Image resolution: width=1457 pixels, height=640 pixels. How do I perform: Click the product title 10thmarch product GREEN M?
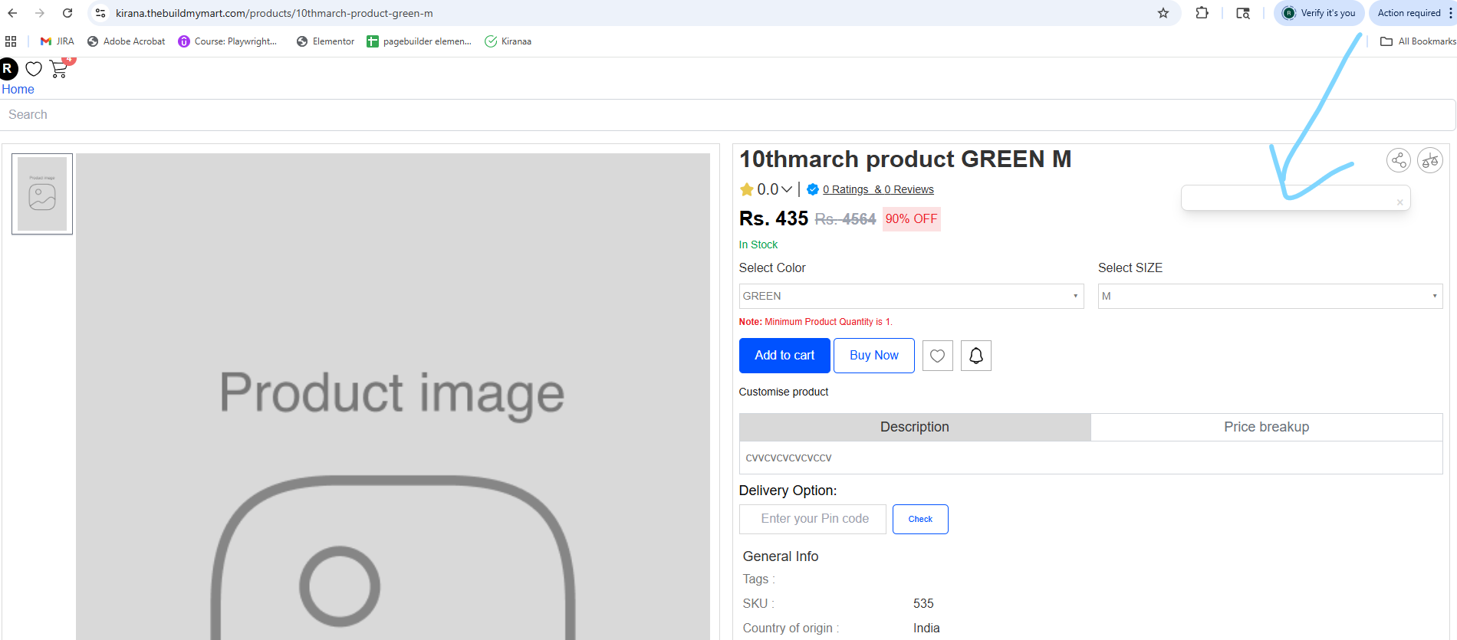coord(905,159)
